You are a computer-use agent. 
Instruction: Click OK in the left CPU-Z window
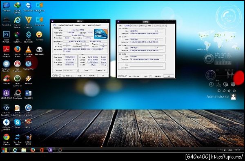[103, 76]
